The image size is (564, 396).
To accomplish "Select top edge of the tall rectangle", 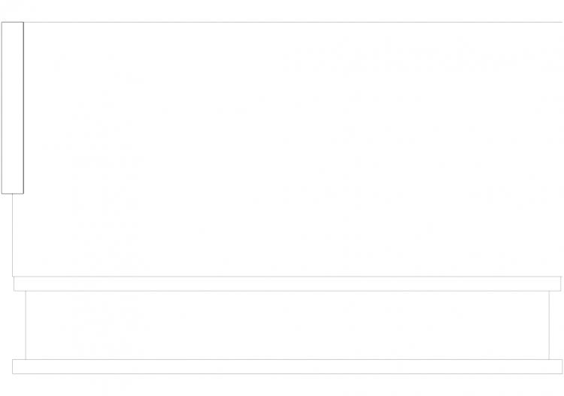I will pyautogui.click(x=13, y=23).
